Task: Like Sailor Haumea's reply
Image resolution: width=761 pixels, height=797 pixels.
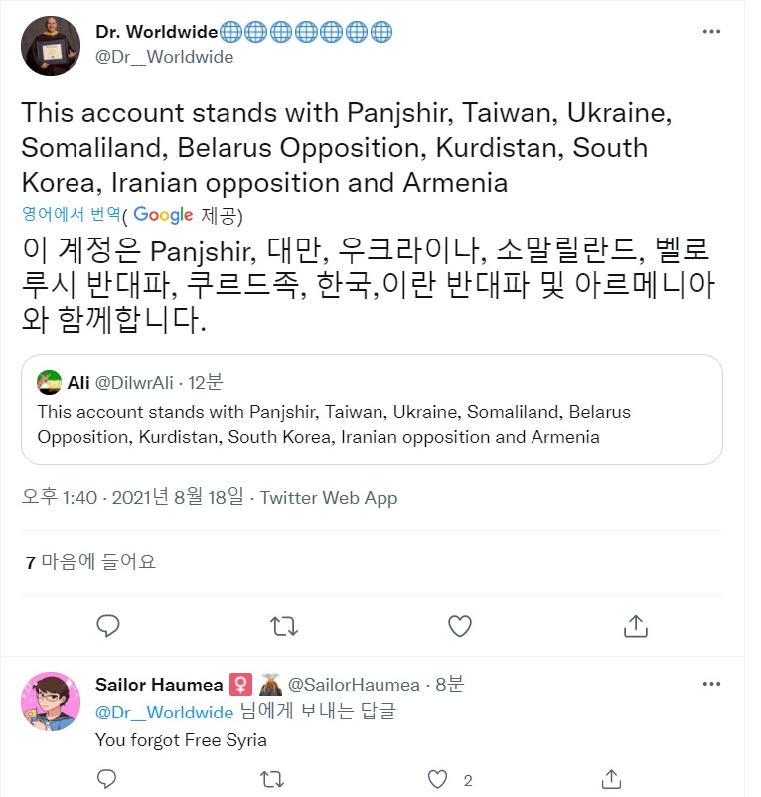Action: 435,777
